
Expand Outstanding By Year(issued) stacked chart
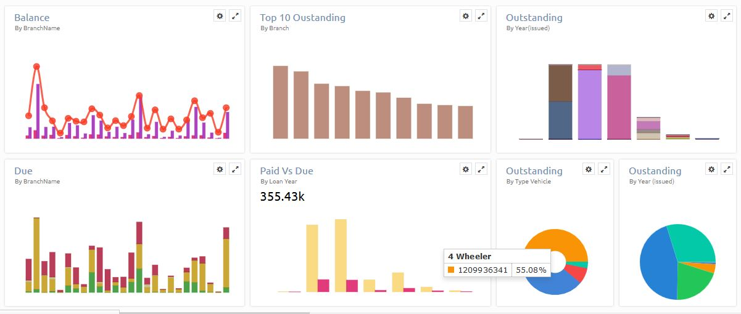727,16
